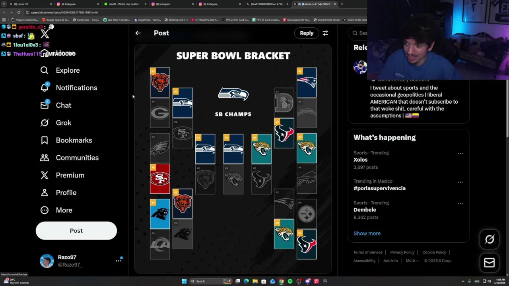Open options for Dembele trend

(x=460, y=203)
